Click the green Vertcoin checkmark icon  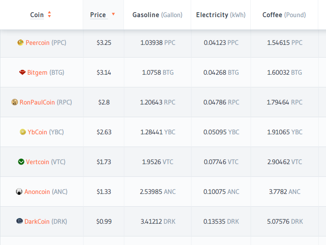(21, 162)
